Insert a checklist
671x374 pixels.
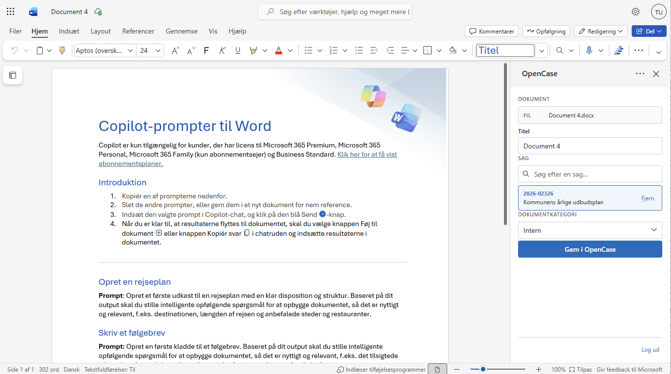click(x=359, y=50)
